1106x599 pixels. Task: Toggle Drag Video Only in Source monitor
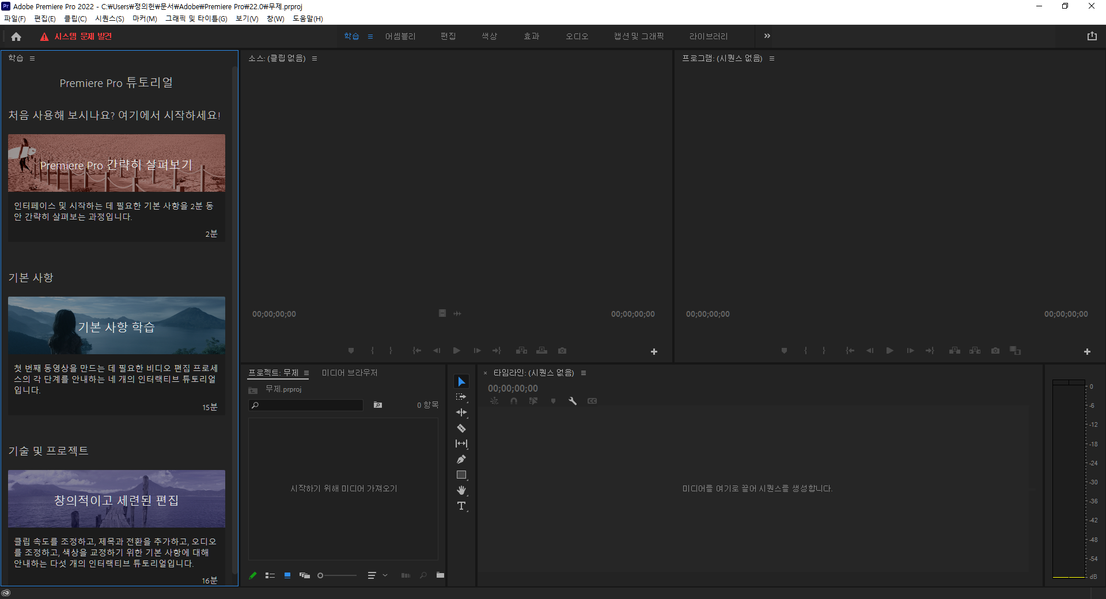coord(442,313)
